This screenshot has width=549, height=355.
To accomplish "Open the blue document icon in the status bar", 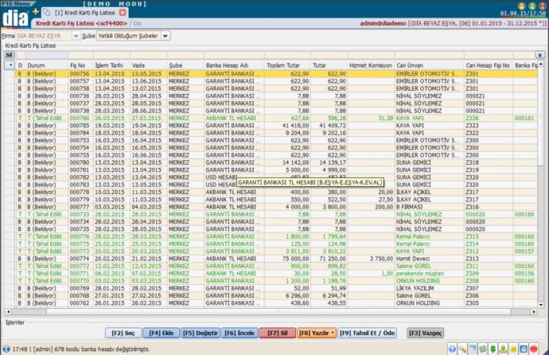I will point(524,349).
